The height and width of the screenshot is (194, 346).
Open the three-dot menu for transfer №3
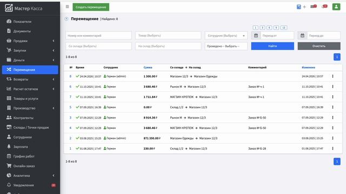[x=332, y=117]
